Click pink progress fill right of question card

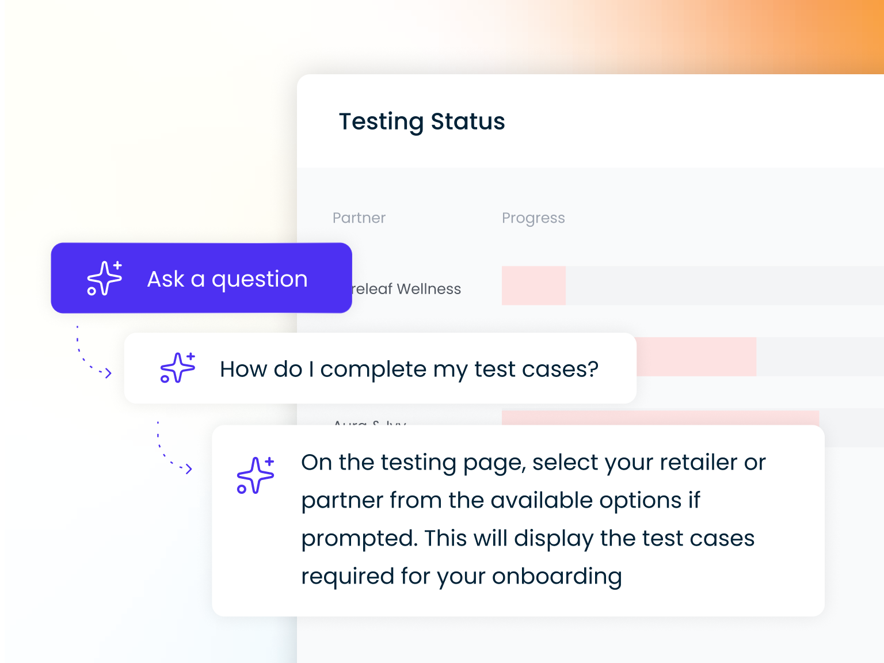coord(696,357)
